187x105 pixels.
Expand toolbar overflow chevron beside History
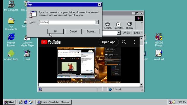[x=142, y=23]
